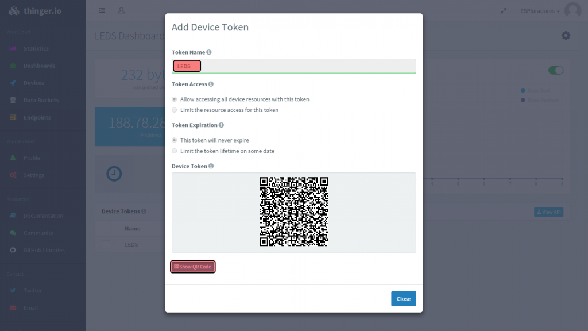Click the Token Name input field

294,66
